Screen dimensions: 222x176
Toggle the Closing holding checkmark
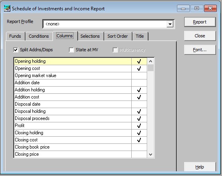click(x=139, y=133)
